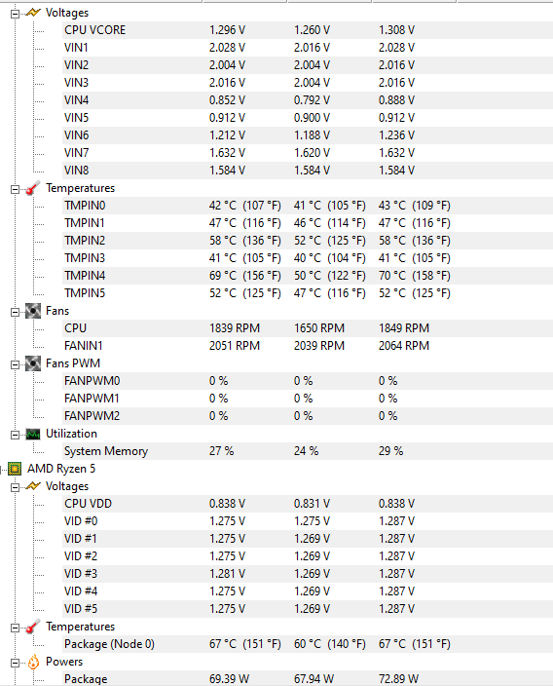Select the System Memory utilization row

coord(308,451)
